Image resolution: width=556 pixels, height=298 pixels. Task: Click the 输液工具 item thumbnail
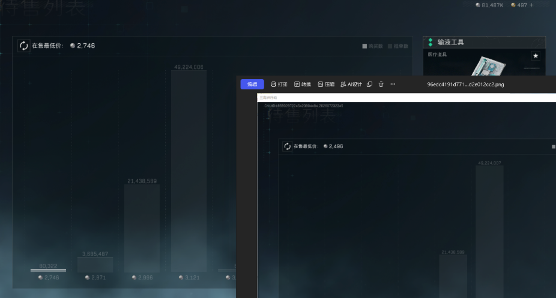click(488, 66)
